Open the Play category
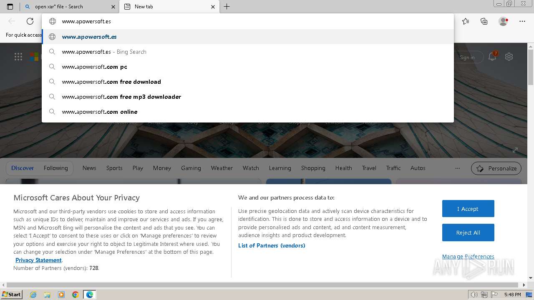Screen dimensions: 534x300 [138, 168]
